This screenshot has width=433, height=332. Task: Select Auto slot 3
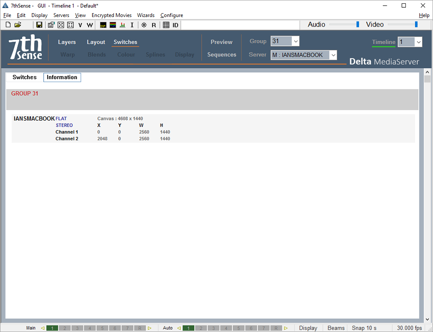[x=214, y=328]
